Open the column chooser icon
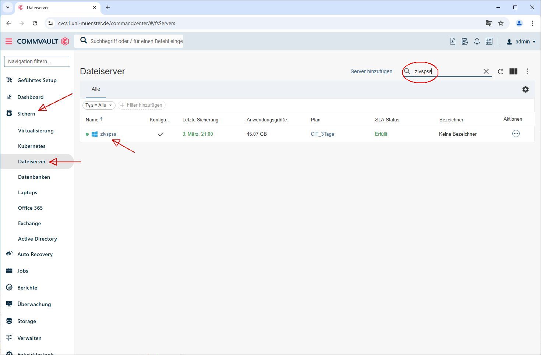The image size is (541, 355). pyautogui.click(x=513, y=72)
